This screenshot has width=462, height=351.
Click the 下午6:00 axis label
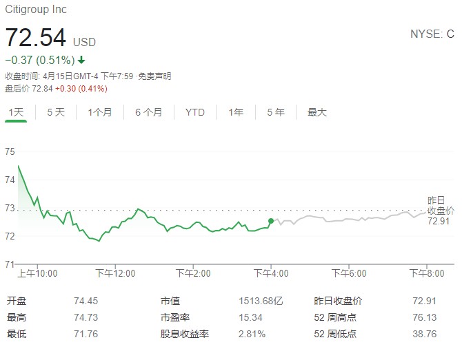(x=349, y=273)
